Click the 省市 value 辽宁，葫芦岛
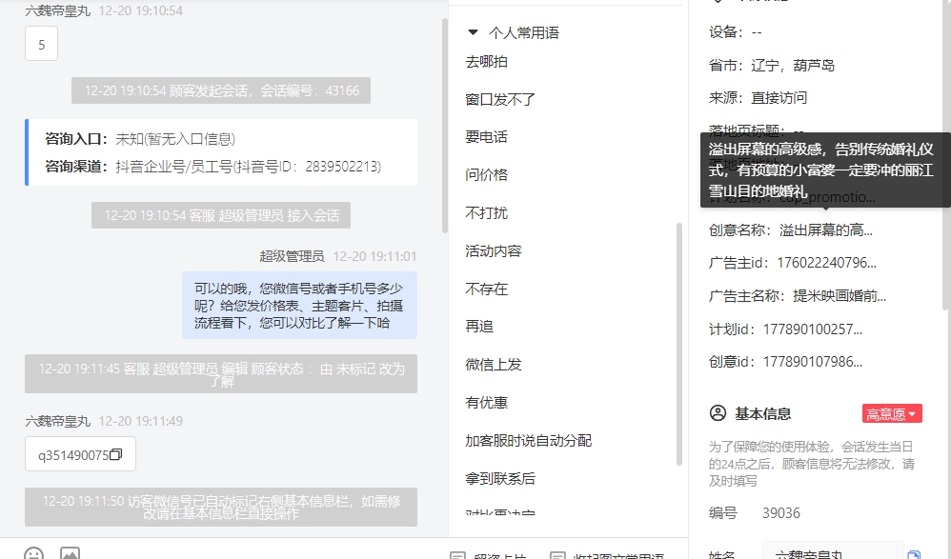 point(793,66)
